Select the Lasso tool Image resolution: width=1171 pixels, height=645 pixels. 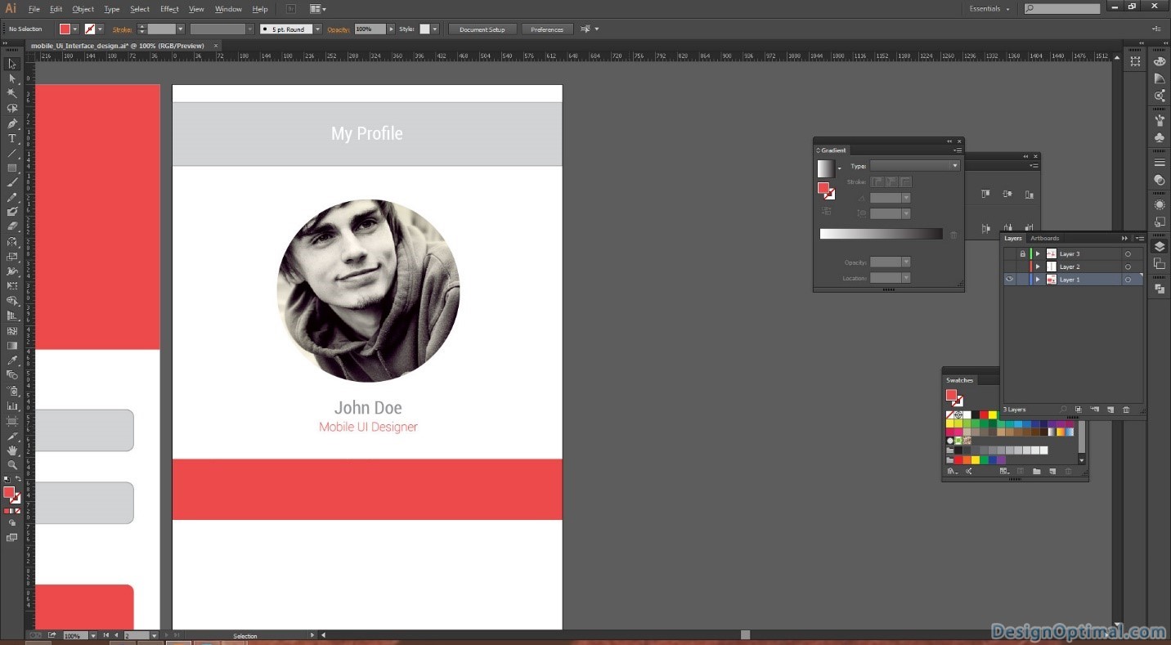[x=12, y=108]
